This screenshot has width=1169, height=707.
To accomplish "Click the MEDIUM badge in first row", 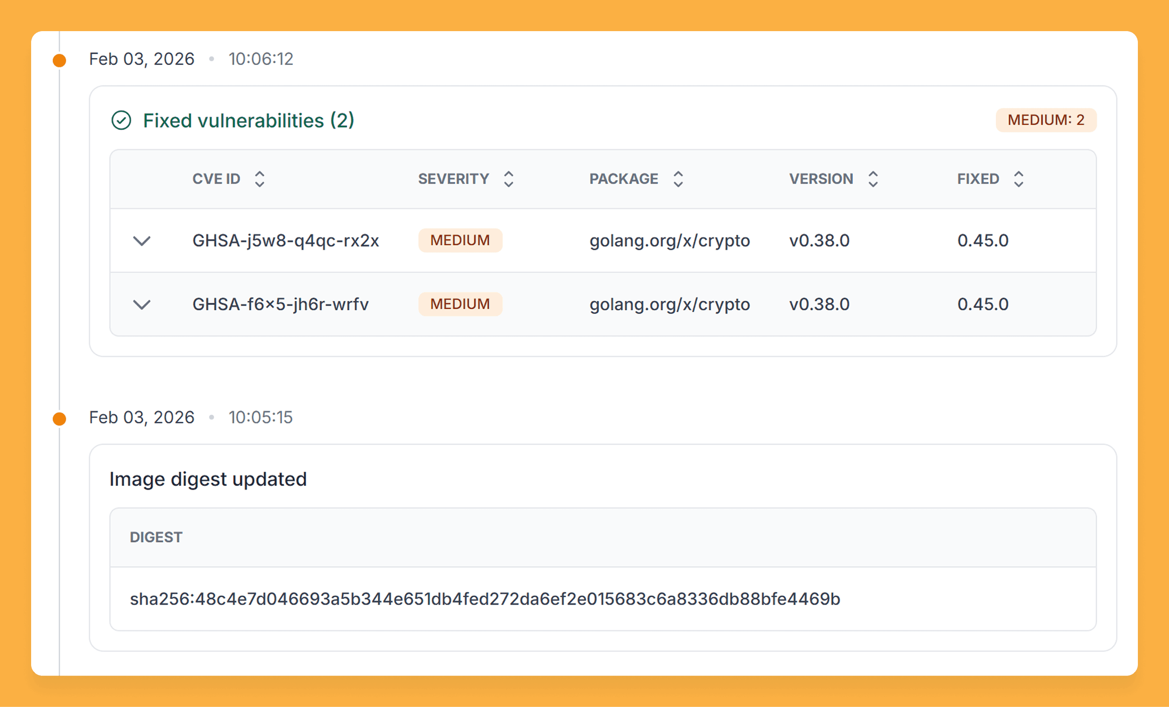I will (460, 241).
